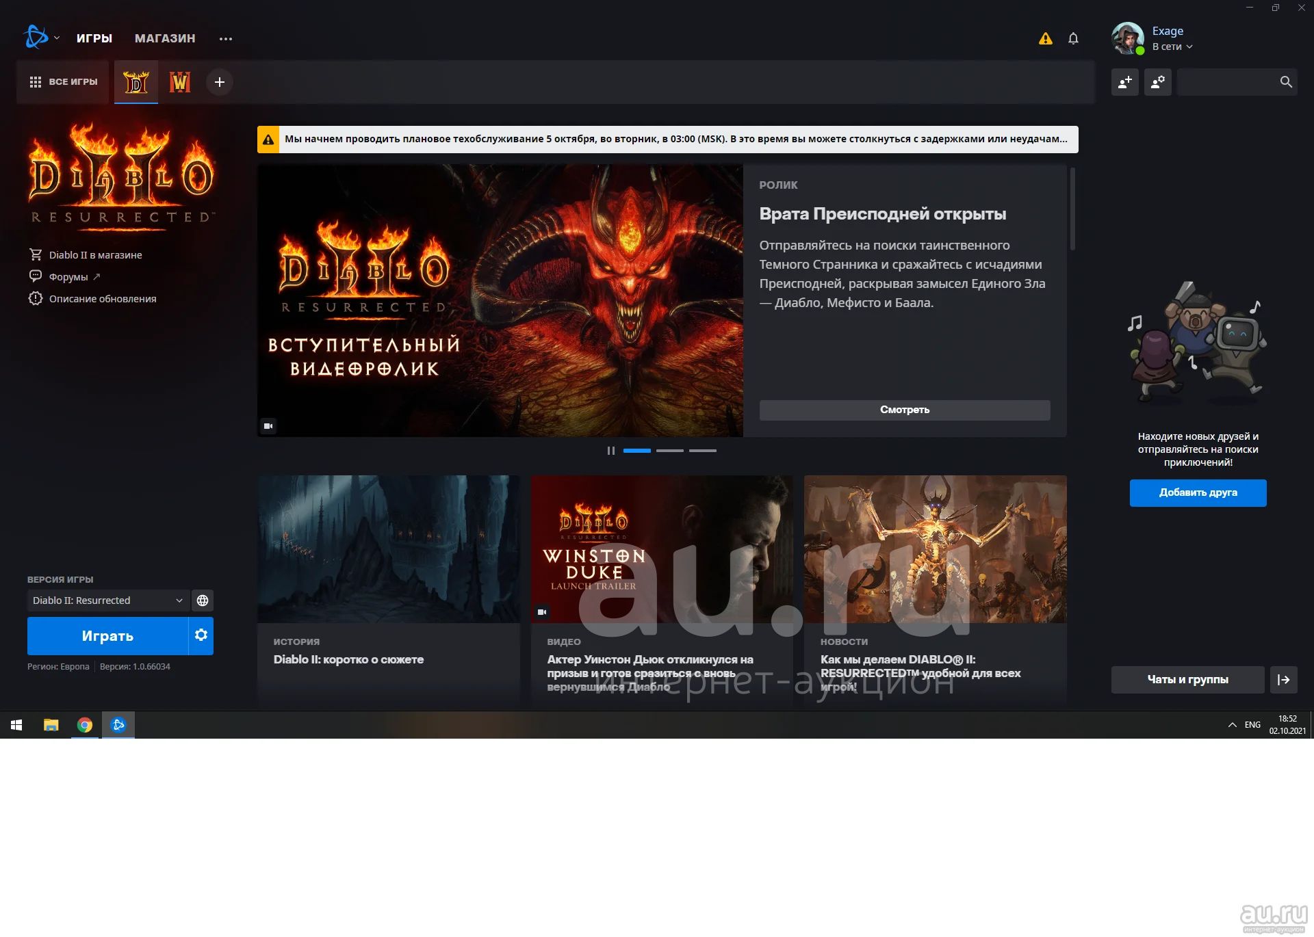Click the Diablo II Resurrected logo
The image size is (1314, 937).
tap(122, 176)
